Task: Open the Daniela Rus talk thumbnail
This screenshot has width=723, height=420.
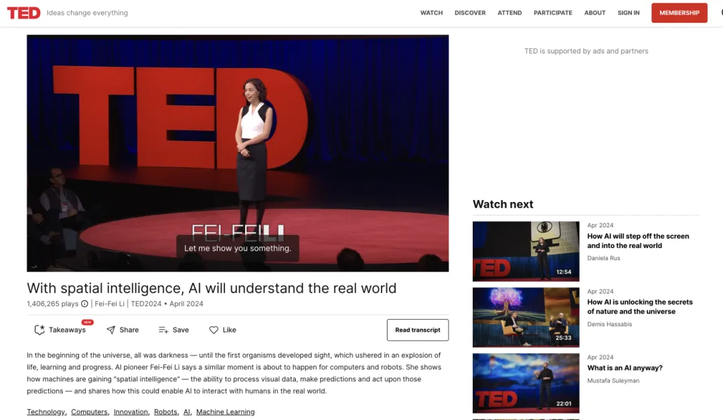Action: tap(526, 251)
